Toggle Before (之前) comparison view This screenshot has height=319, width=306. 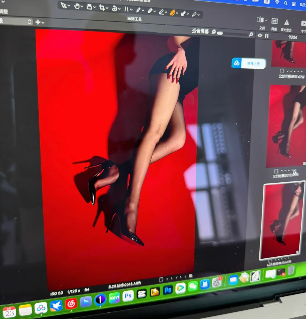(260, 20)
